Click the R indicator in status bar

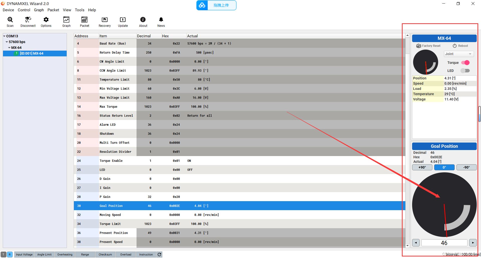10,254
